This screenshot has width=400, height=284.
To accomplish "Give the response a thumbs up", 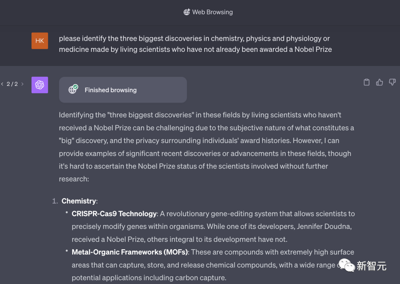I will click(x=379, y=82).
